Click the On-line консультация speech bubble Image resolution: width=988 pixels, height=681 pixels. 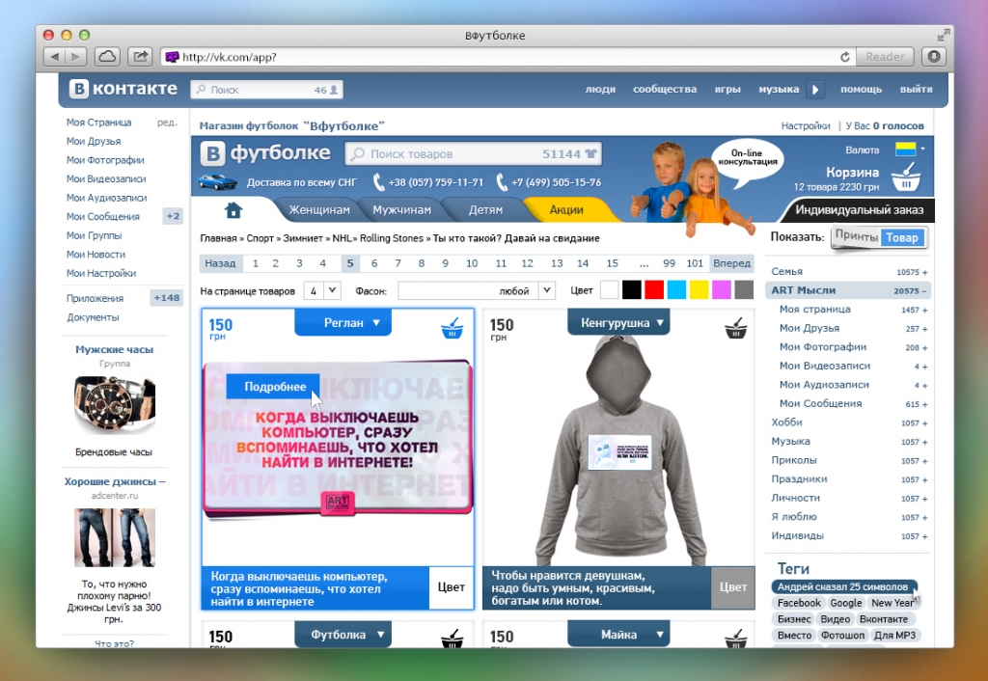pos(747,161)
